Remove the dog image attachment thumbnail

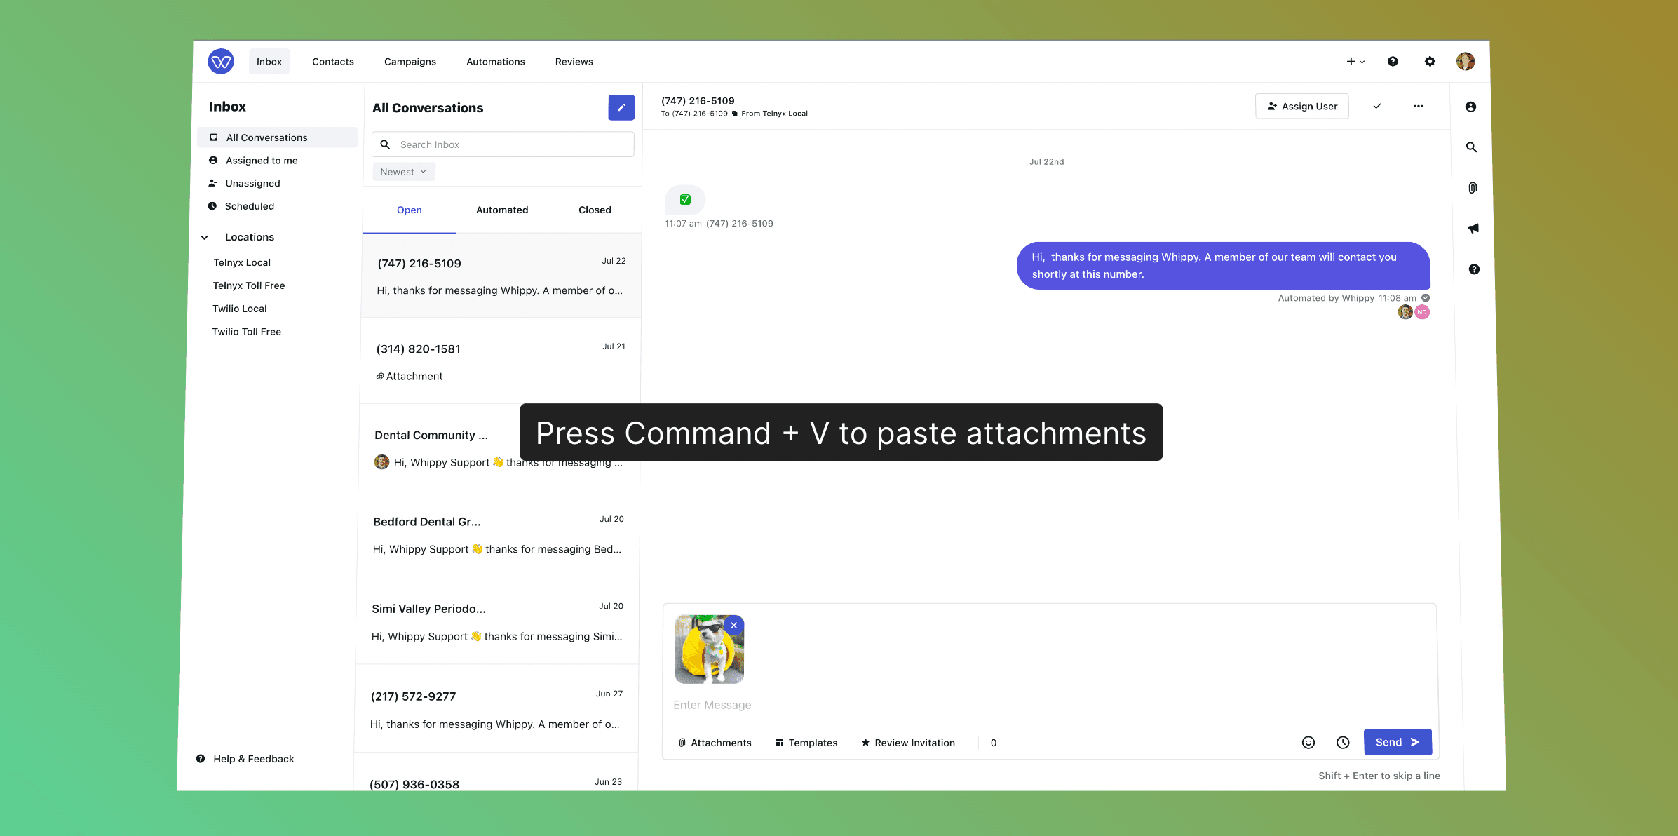[x=733, y=625]
